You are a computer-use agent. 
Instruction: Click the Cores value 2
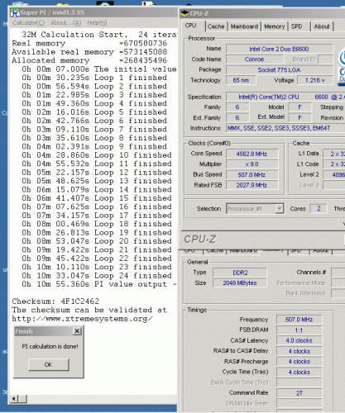[x=319, y=208]
